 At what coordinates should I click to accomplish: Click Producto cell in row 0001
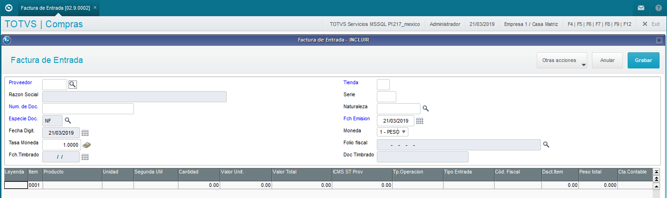coord(72,185)
